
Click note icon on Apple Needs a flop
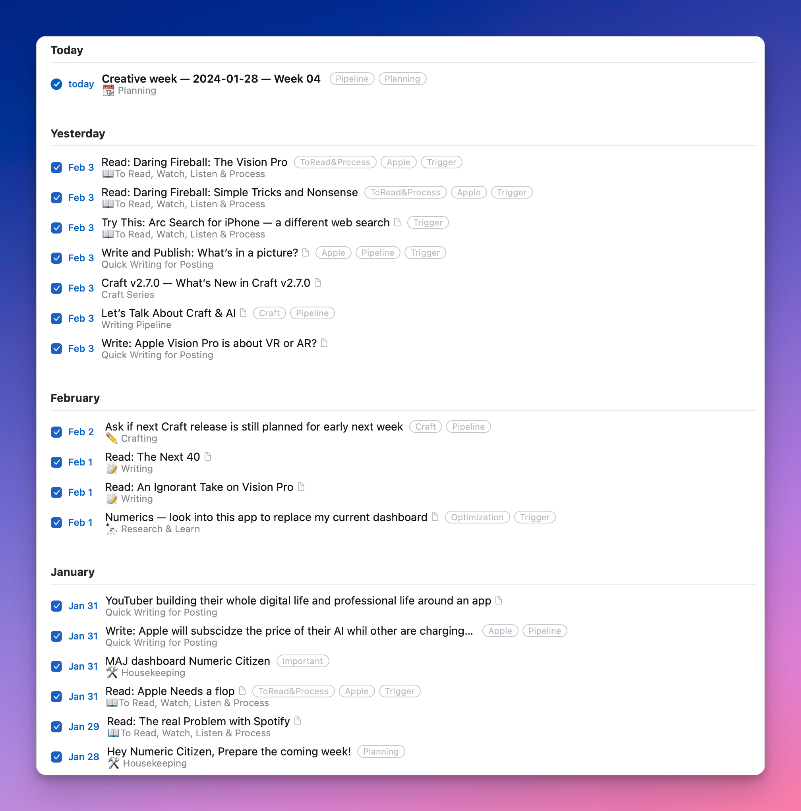(242, 691)
